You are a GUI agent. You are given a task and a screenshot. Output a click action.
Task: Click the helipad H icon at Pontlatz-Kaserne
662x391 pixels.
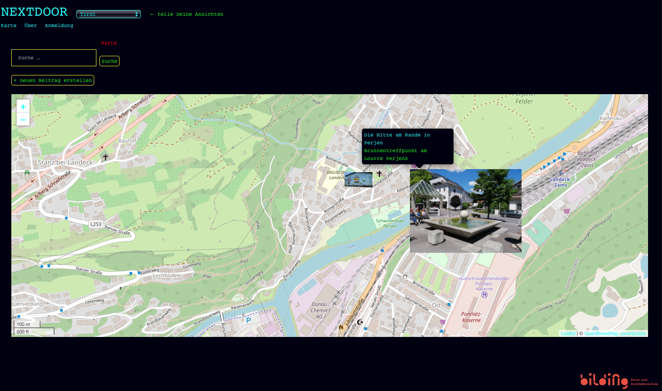coord(484,295)
